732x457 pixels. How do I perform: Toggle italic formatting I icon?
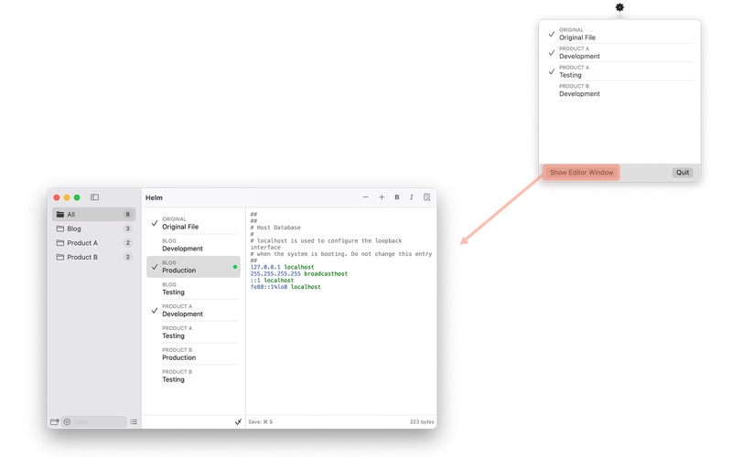coord(411,197)
